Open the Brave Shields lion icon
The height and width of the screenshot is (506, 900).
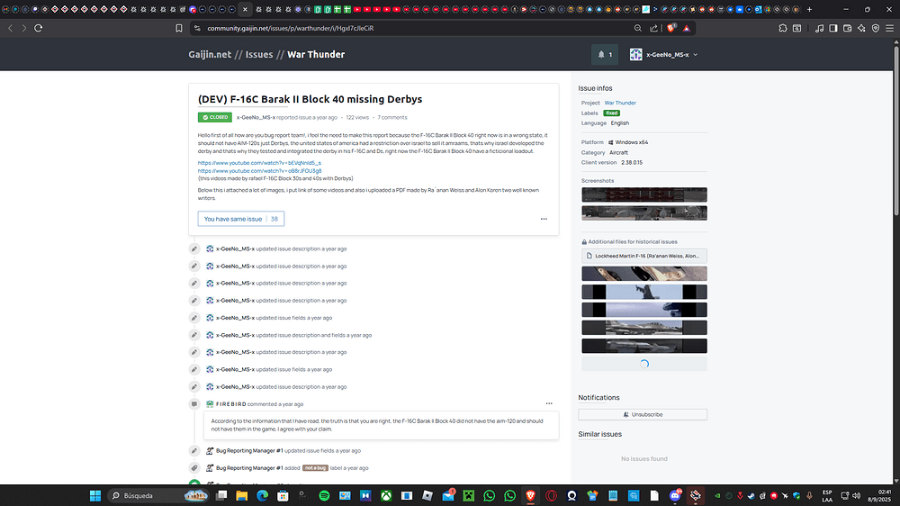pyautogui.click(x=671, y=28)
